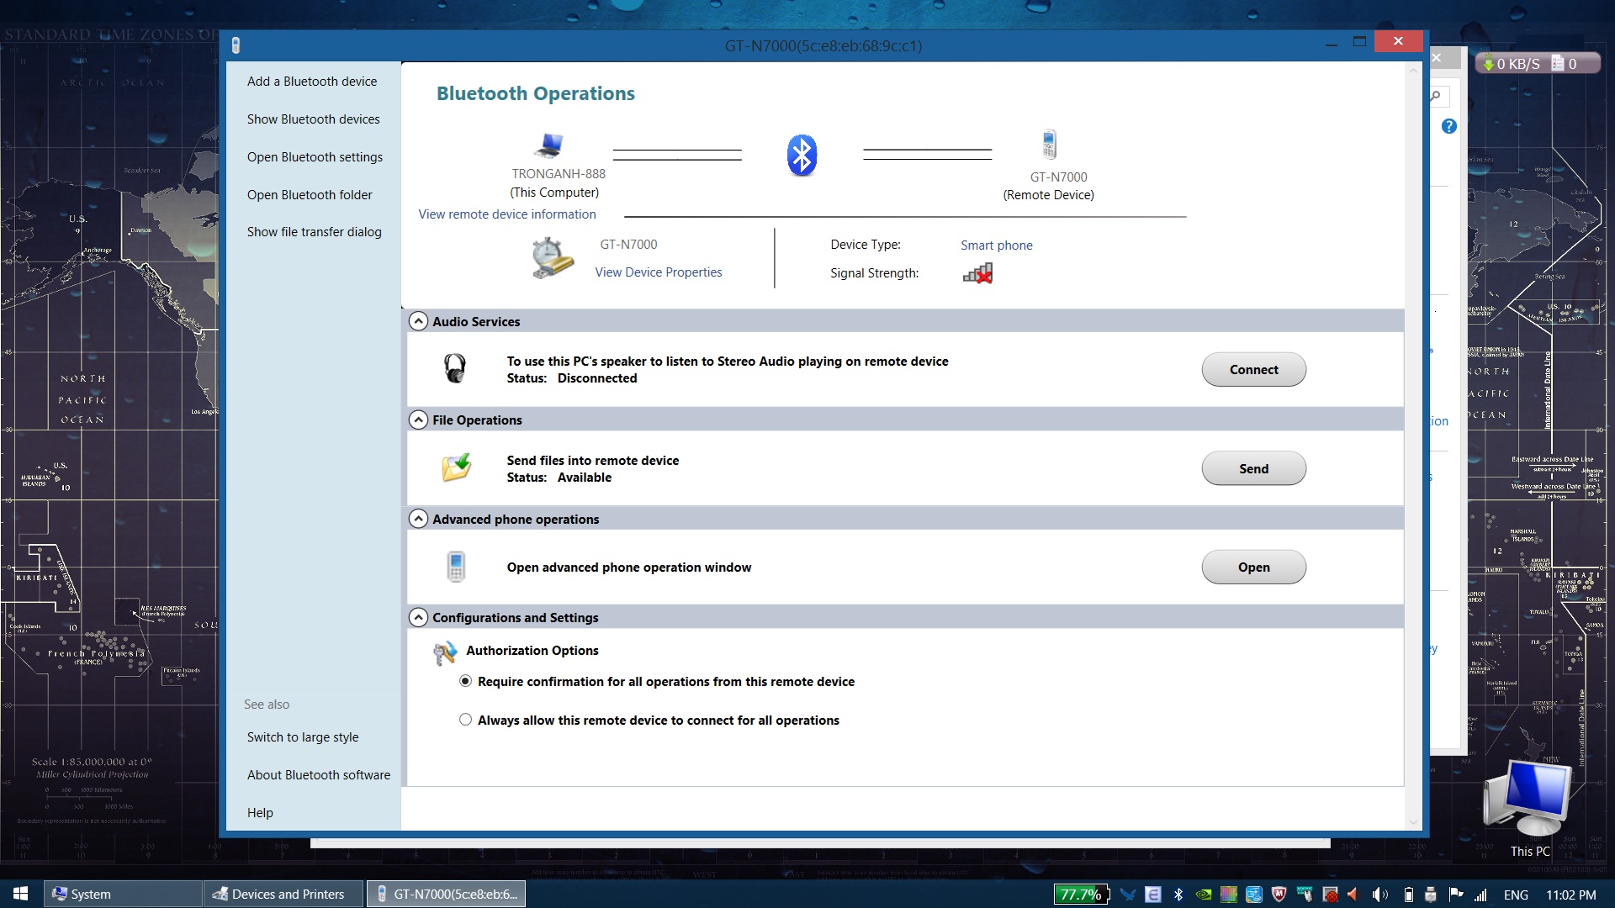Click the 77.7% battery meter in taskbar
Viewport: 1615px width, 908px height.
click(1082, 895)
